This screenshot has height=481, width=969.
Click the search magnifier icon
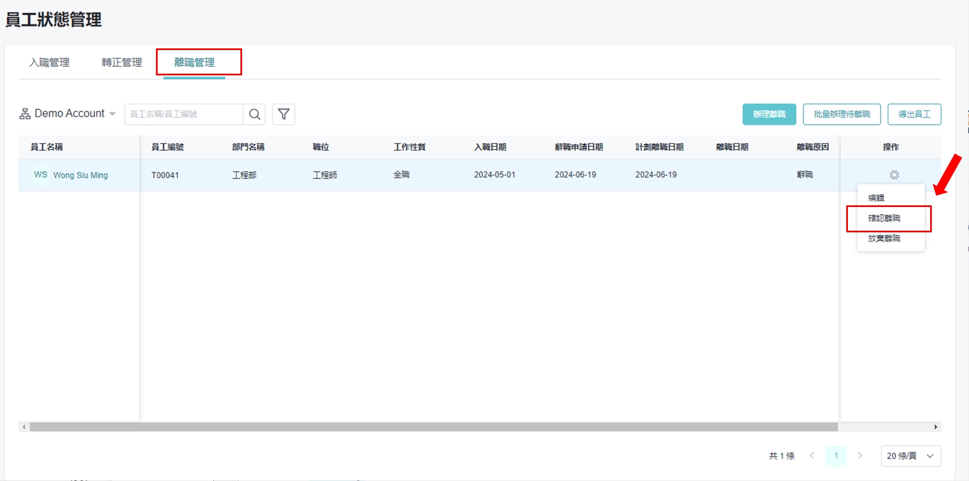coord(254,114)
